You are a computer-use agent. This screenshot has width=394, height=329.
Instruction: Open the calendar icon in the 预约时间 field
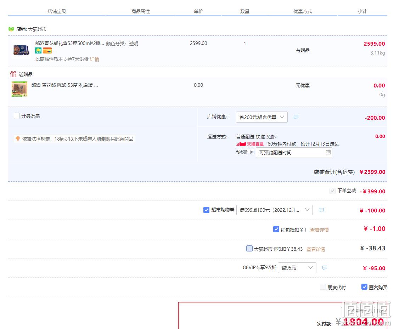pos(328,152)
